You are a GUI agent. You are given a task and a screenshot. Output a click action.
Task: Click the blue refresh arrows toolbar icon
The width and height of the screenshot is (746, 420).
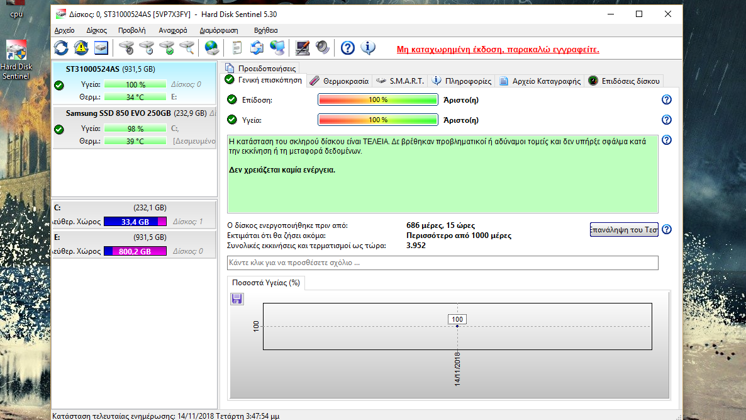61,48
